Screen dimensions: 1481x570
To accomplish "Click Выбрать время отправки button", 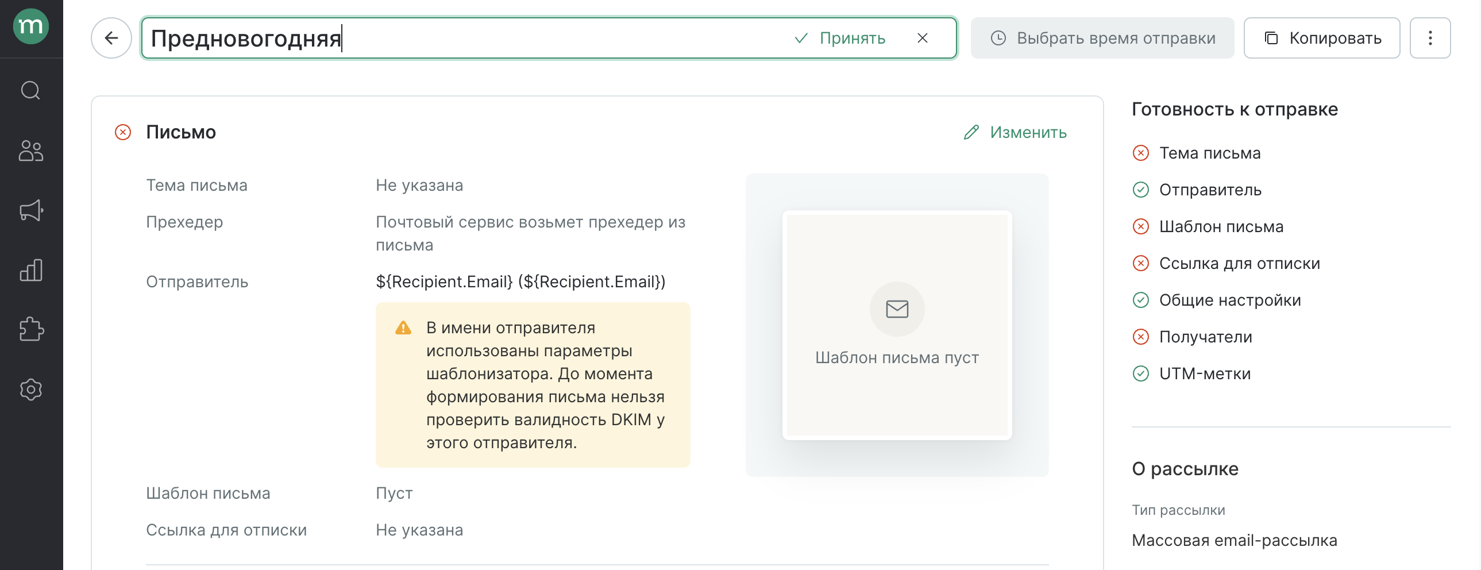I will coord(1102,38).
